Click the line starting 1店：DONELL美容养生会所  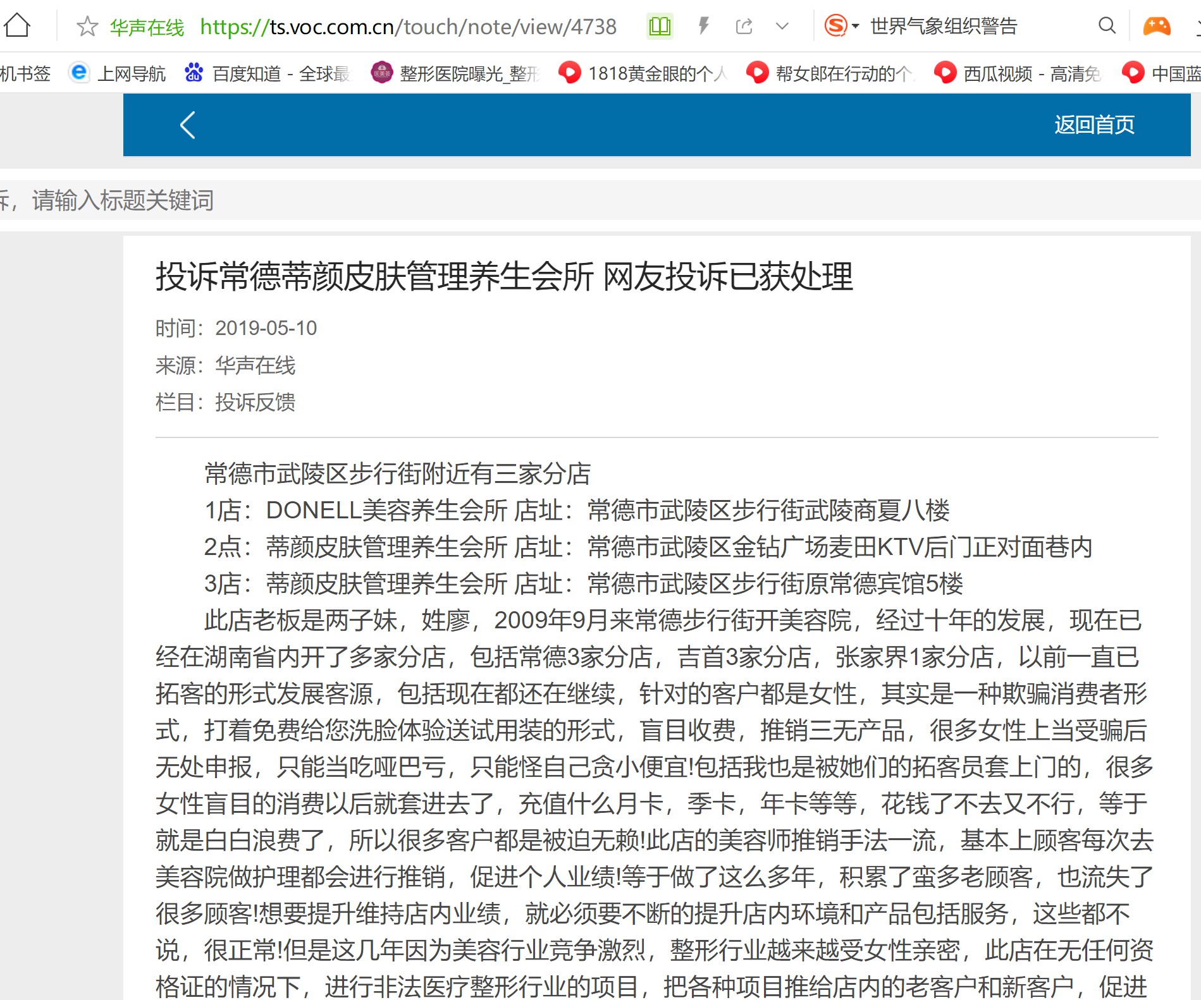click(x=577, y=510)
